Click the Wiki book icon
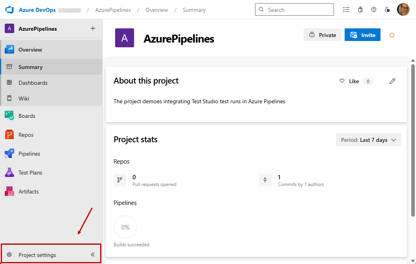416x264 pixels. click(x=9, y=99)
